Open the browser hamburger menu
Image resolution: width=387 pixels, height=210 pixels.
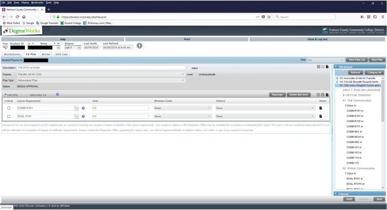(383, 17)
